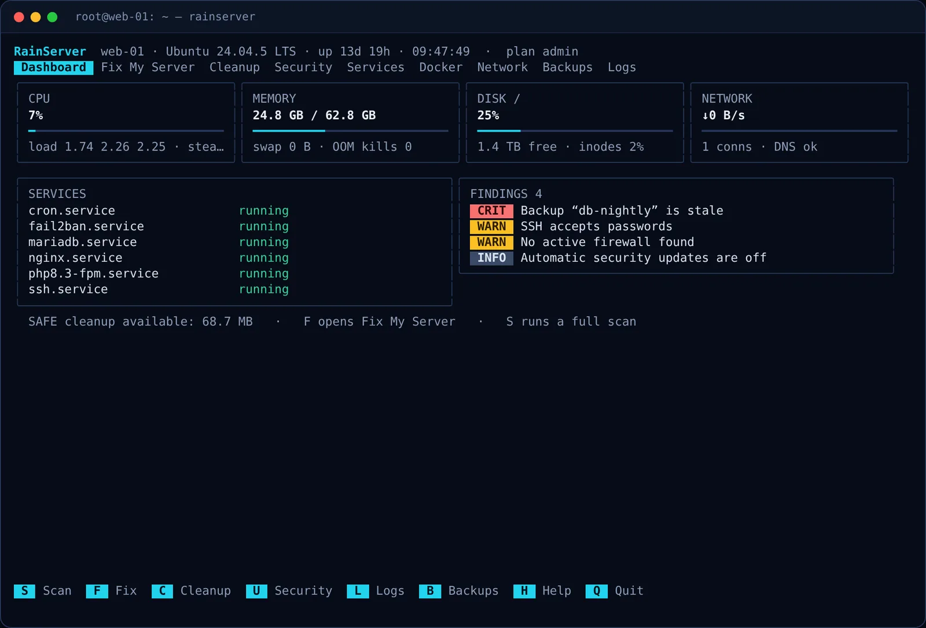Viewport: 926px width, 628px height.
Task: Select the SSH accepts passwords finding
Action: (596, 226)
